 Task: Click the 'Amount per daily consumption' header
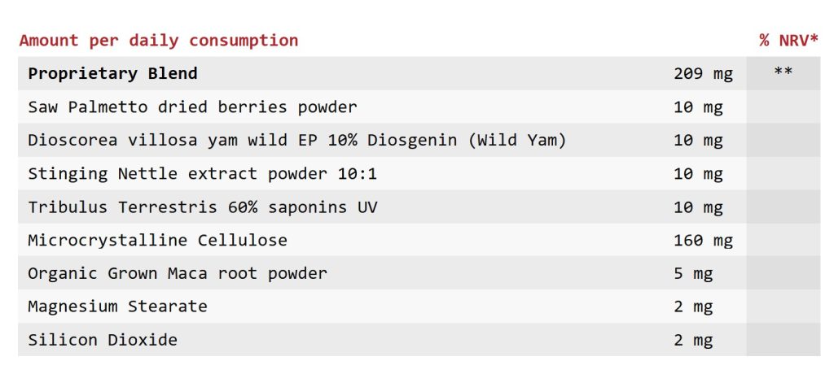(x=159, y=41)
